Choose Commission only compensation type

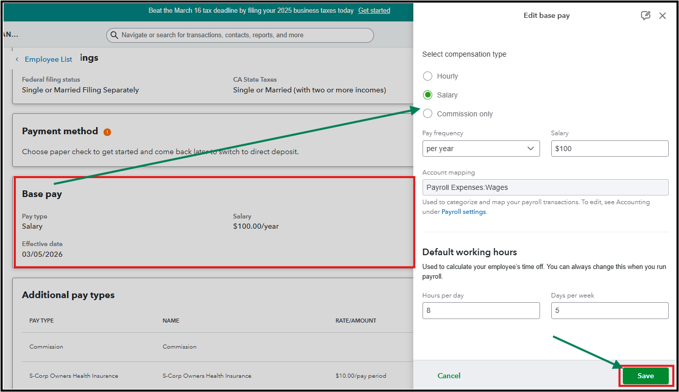428,114
